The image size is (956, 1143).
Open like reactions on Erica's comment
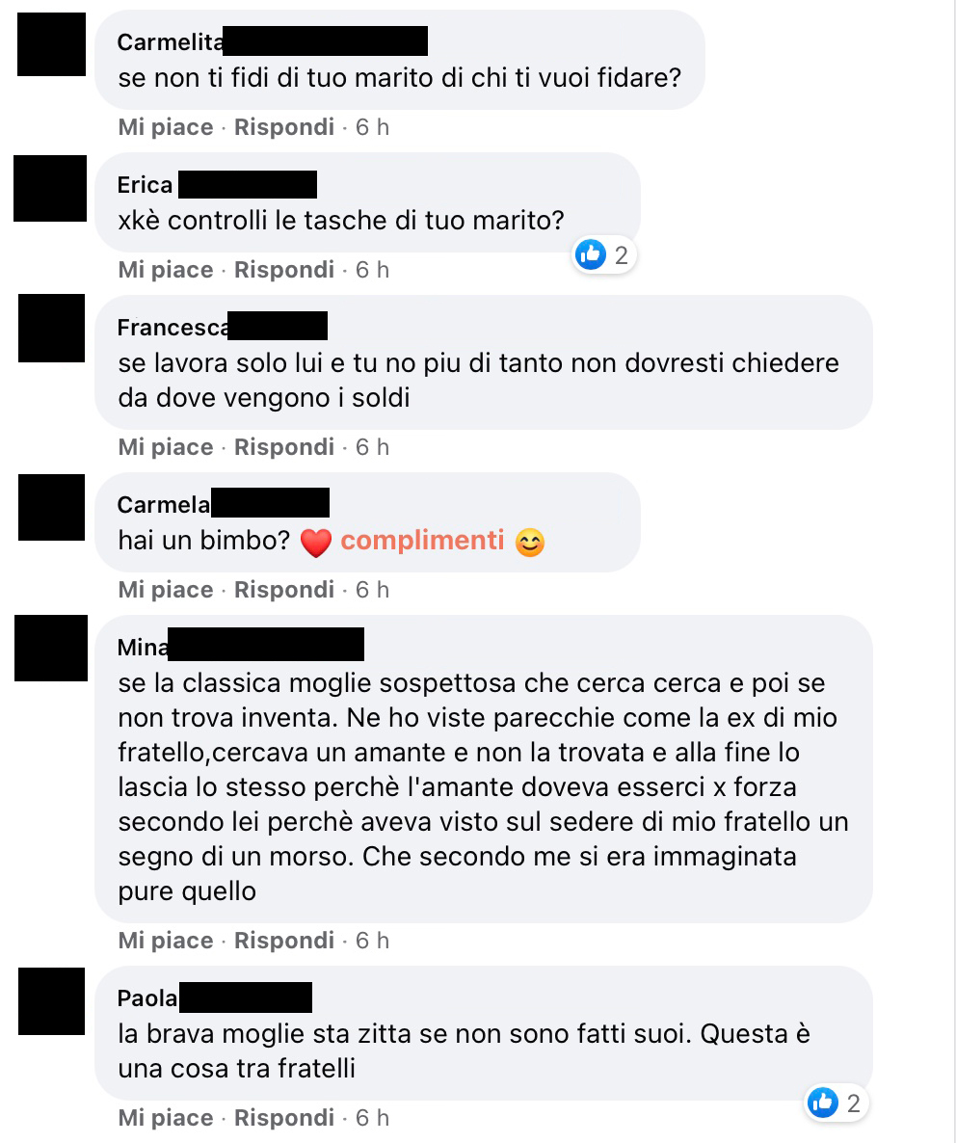[603, 255]
